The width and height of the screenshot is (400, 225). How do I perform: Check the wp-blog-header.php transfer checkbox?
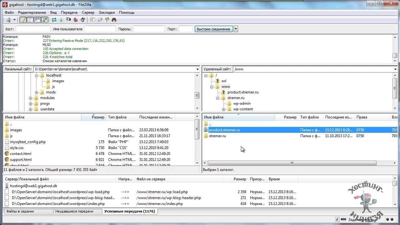7,198
